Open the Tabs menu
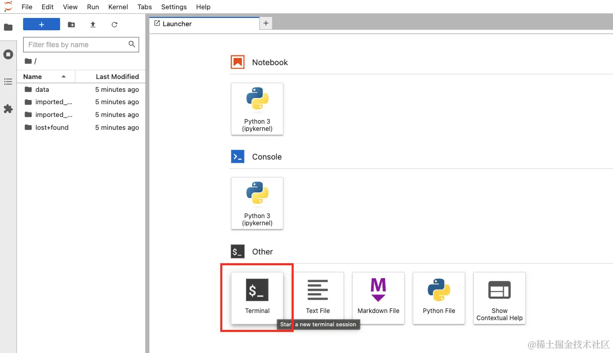The image size is (613, 353). pos(145,7)
